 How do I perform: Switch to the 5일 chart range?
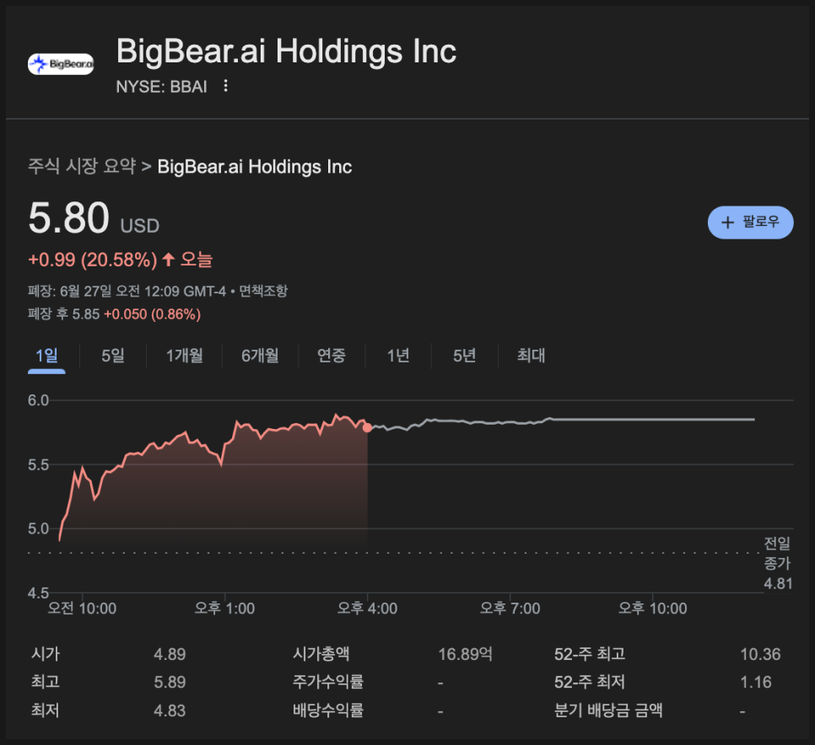tap(113, 356)
